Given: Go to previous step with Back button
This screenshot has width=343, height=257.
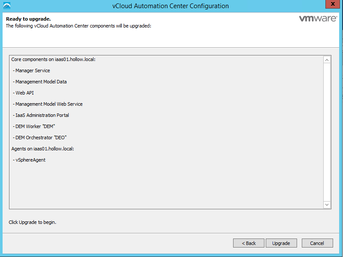Looking at the screenshot, I should (x=249, y=243).
